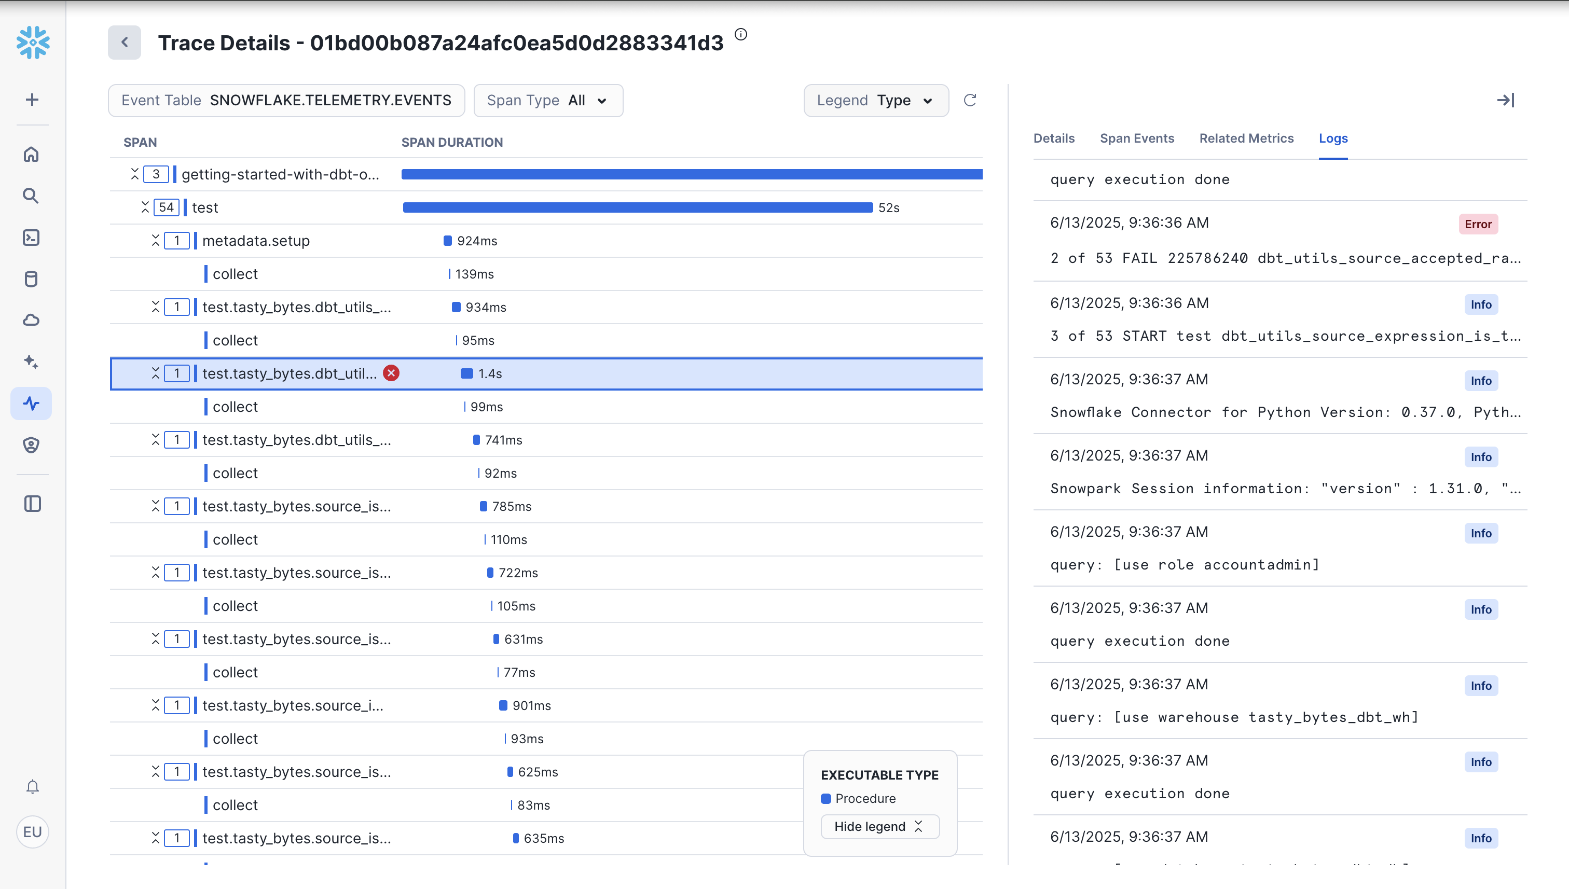
Task: Open the Span Type All dropdown
Action: coord(548,100)
